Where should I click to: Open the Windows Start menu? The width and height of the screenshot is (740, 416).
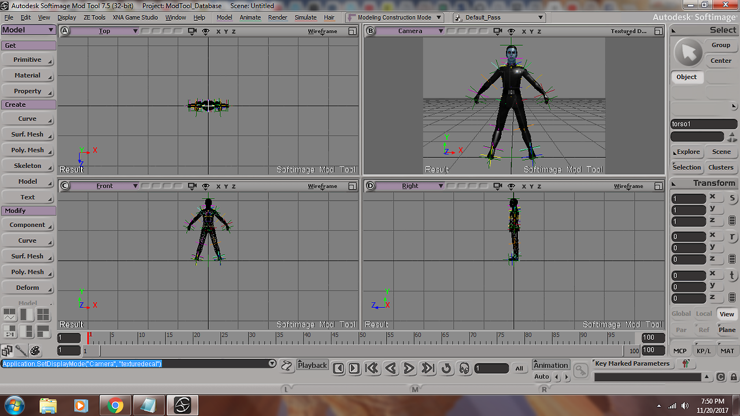pyautogui.click(x=14, y=404)
